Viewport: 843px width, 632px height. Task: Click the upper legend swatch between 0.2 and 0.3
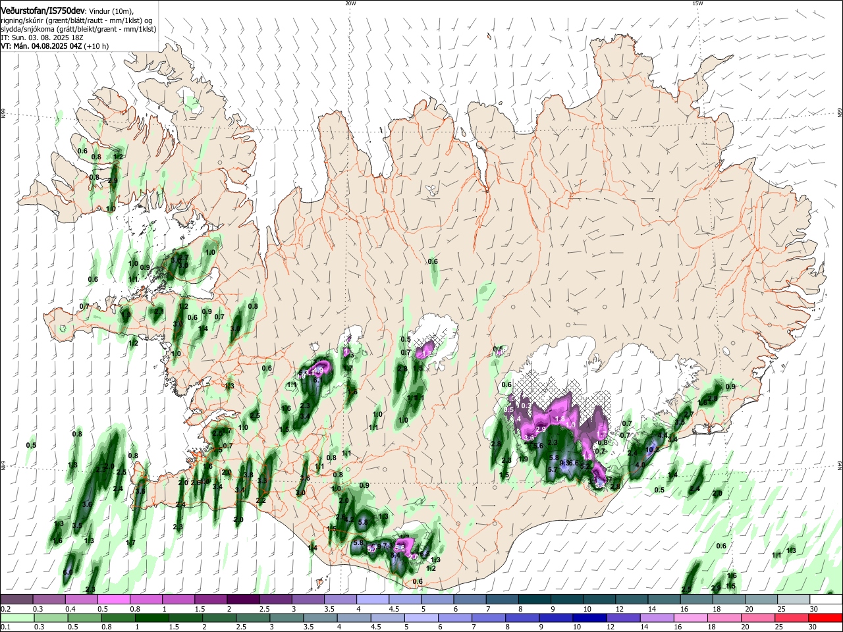click(x=16, y=599)
